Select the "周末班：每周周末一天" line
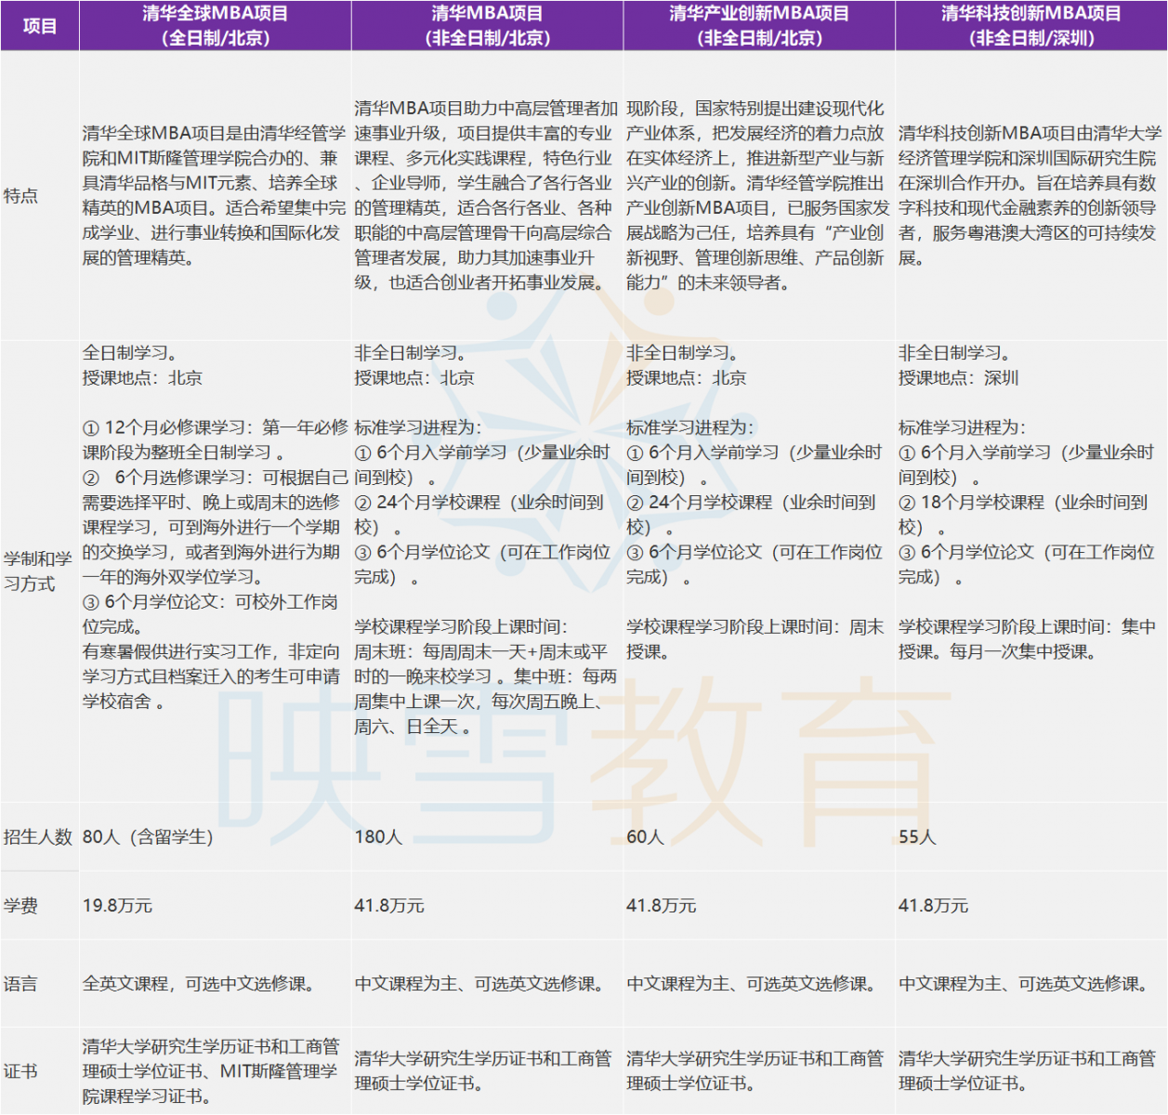Screen dimensions: 1168x1115 [x=481, y=664]
